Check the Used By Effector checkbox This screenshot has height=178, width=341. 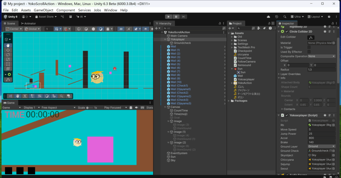pyautogui.click(x=309, y=52)
